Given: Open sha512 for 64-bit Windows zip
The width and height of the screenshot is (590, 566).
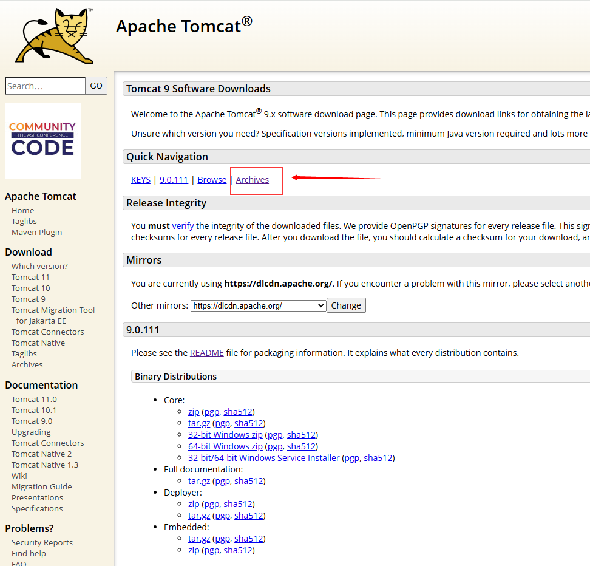Looking at the screenshot, I should click(x=302, y=446).
